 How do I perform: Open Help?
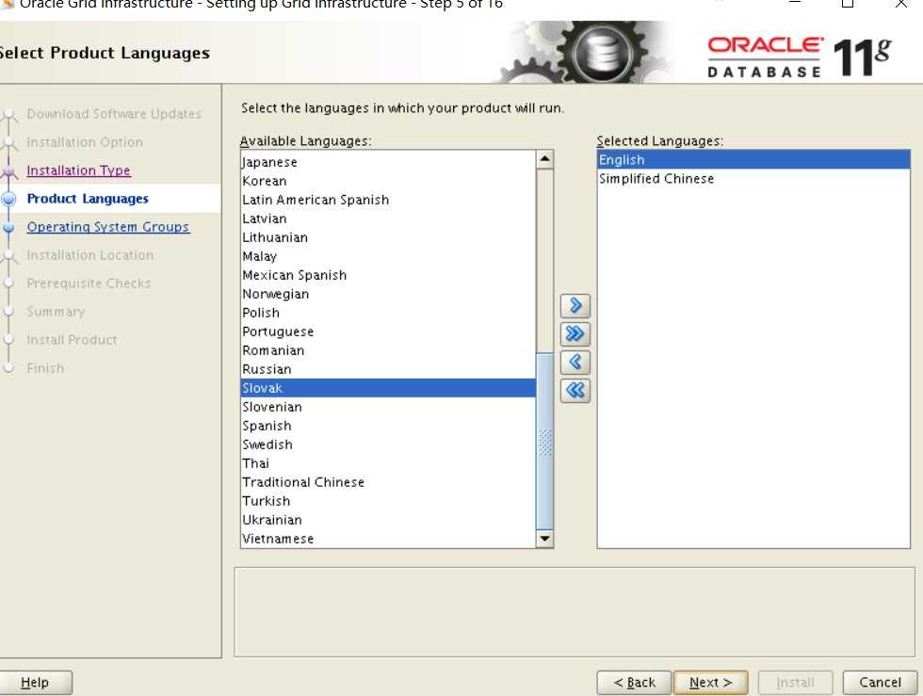pyautogui.click(x=36, y=683)
